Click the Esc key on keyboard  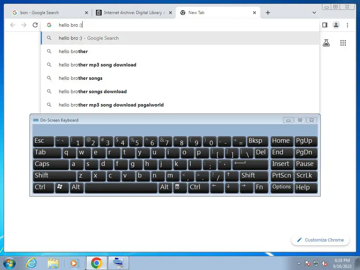43,141
